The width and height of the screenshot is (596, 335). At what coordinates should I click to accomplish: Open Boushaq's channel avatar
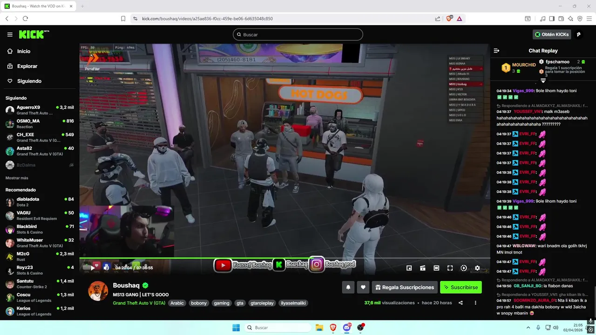[x=98, y=291]
